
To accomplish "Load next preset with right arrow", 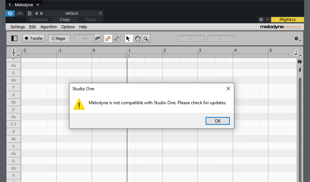I will click(x=42, y=13).
